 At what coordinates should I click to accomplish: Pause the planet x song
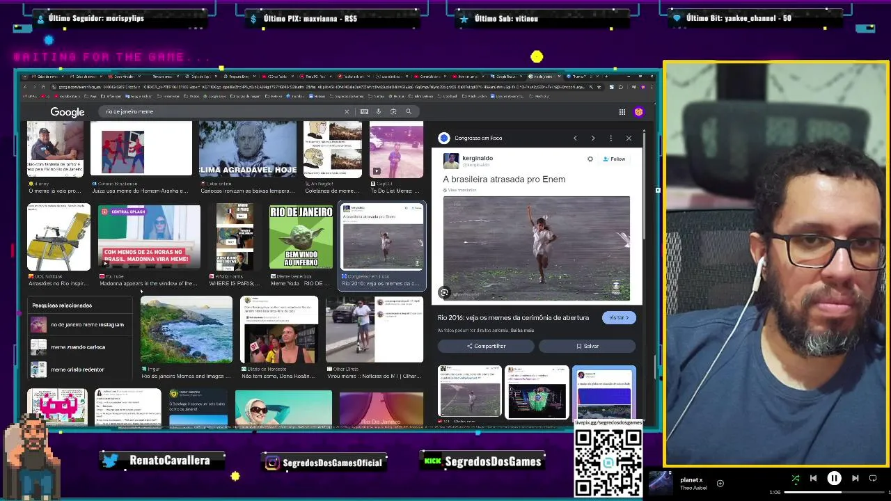834,479
